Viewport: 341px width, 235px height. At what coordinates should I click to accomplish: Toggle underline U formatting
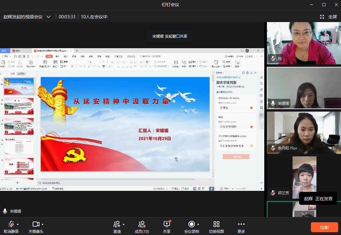80,66
